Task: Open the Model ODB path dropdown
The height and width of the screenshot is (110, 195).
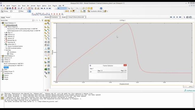Action: click(76, 17)
